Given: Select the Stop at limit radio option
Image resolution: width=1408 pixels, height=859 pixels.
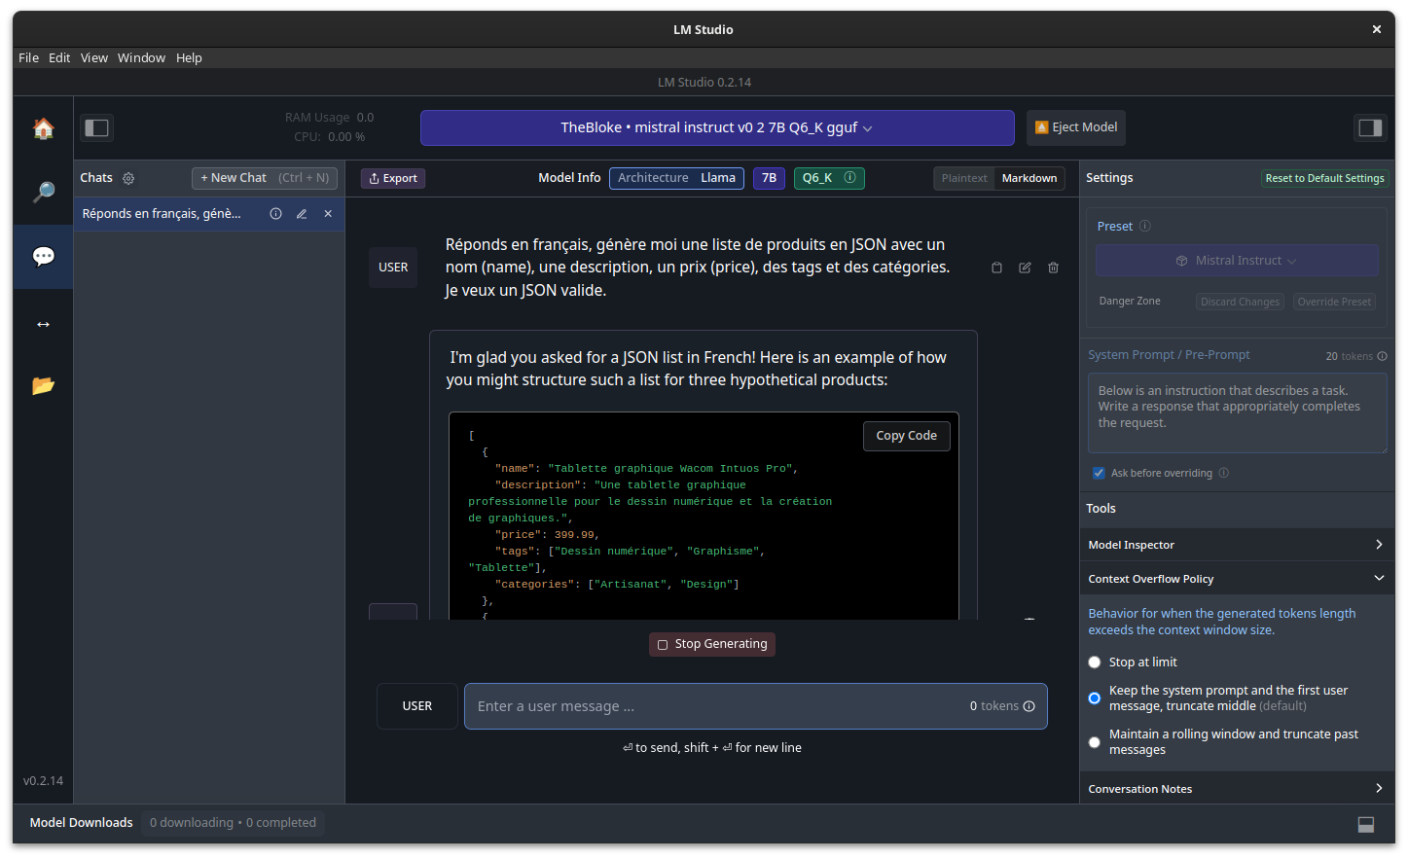Looking at the screenshot, I should [x=1095, y=662].
